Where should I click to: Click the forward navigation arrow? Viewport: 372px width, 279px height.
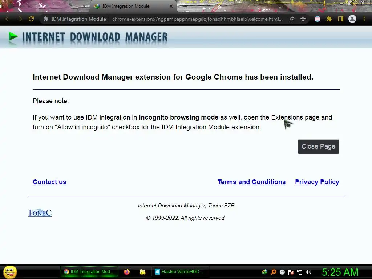pos(20,19)
